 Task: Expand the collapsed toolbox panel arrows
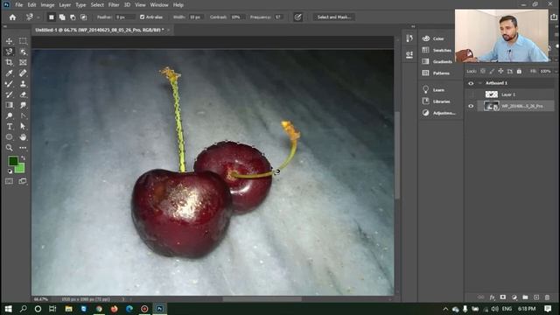click(x=5, y=26)
